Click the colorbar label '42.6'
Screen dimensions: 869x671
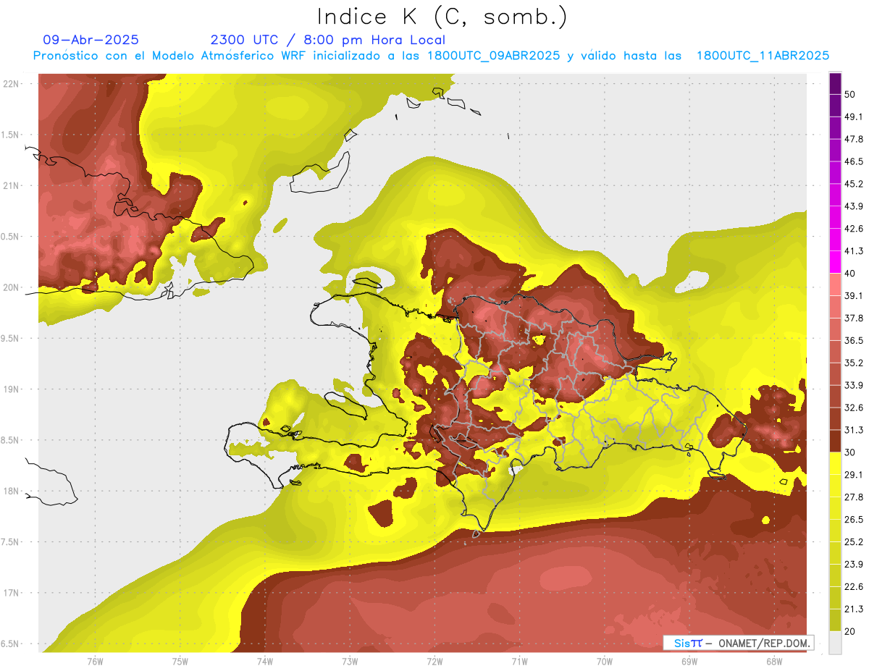point(854,229)
